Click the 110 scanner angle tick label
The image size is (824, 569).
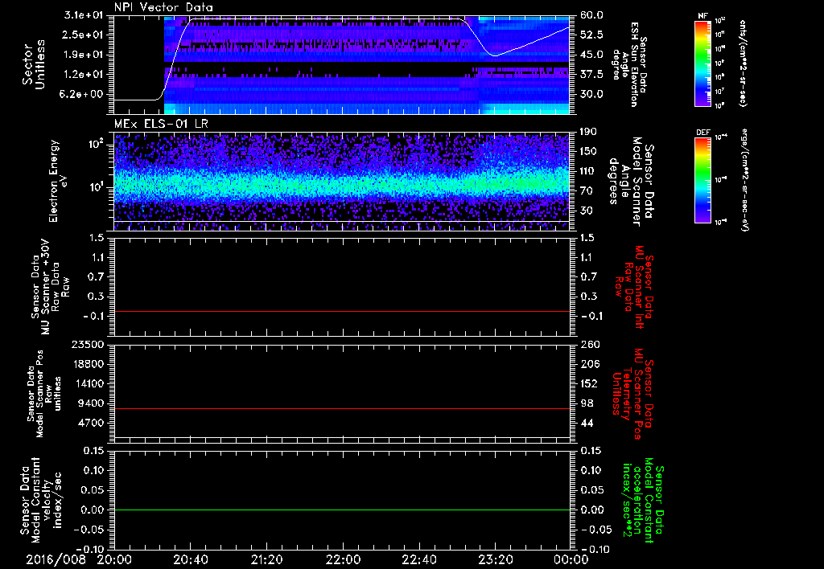pos(589,171)
